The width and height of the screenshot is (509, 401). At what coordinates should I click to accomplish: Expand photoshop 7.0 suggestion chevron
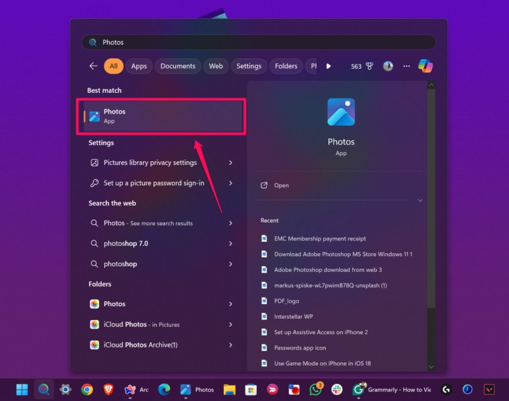point(231,243)
